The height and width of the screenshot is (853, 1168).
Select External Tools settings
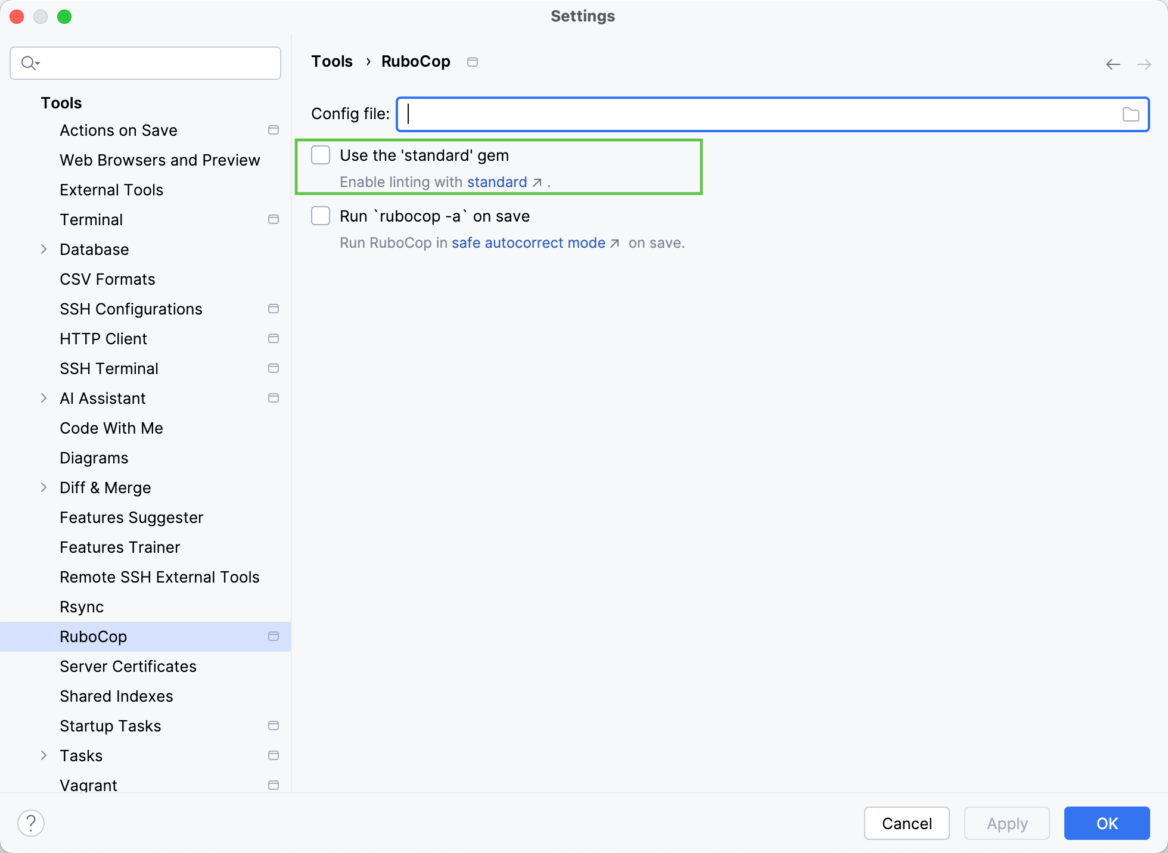pyautogui.click(x=111, y=189)
